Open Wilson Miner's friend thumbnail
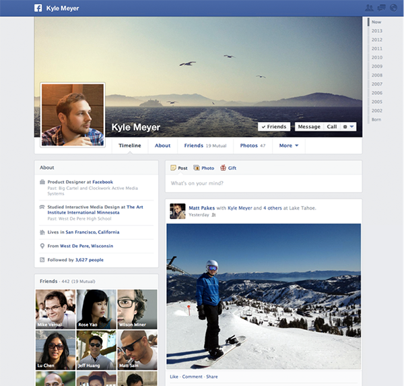The height and width of the screenshot is (386, 404). click(x=137, y=309)
